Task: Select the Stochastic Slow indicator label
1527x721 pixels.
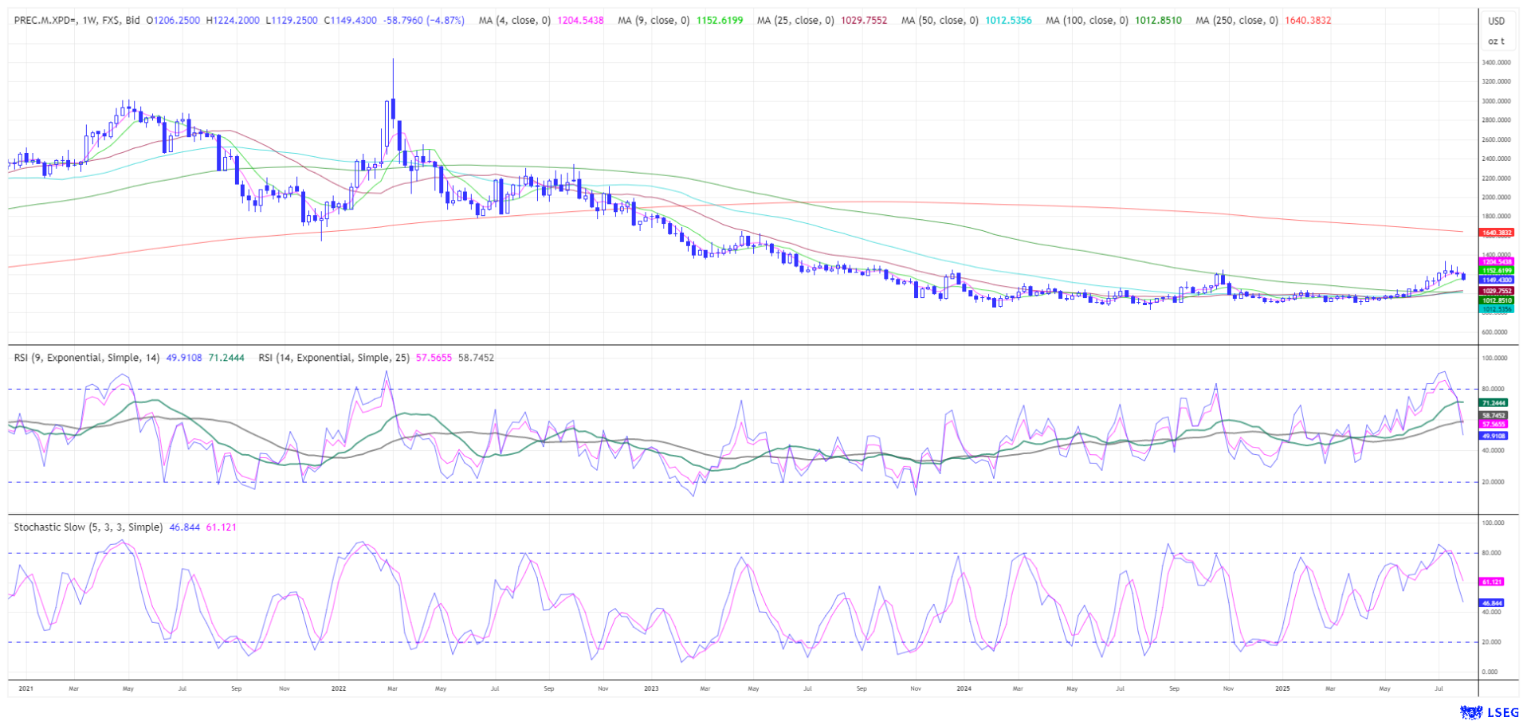Action: pos(88,527)
